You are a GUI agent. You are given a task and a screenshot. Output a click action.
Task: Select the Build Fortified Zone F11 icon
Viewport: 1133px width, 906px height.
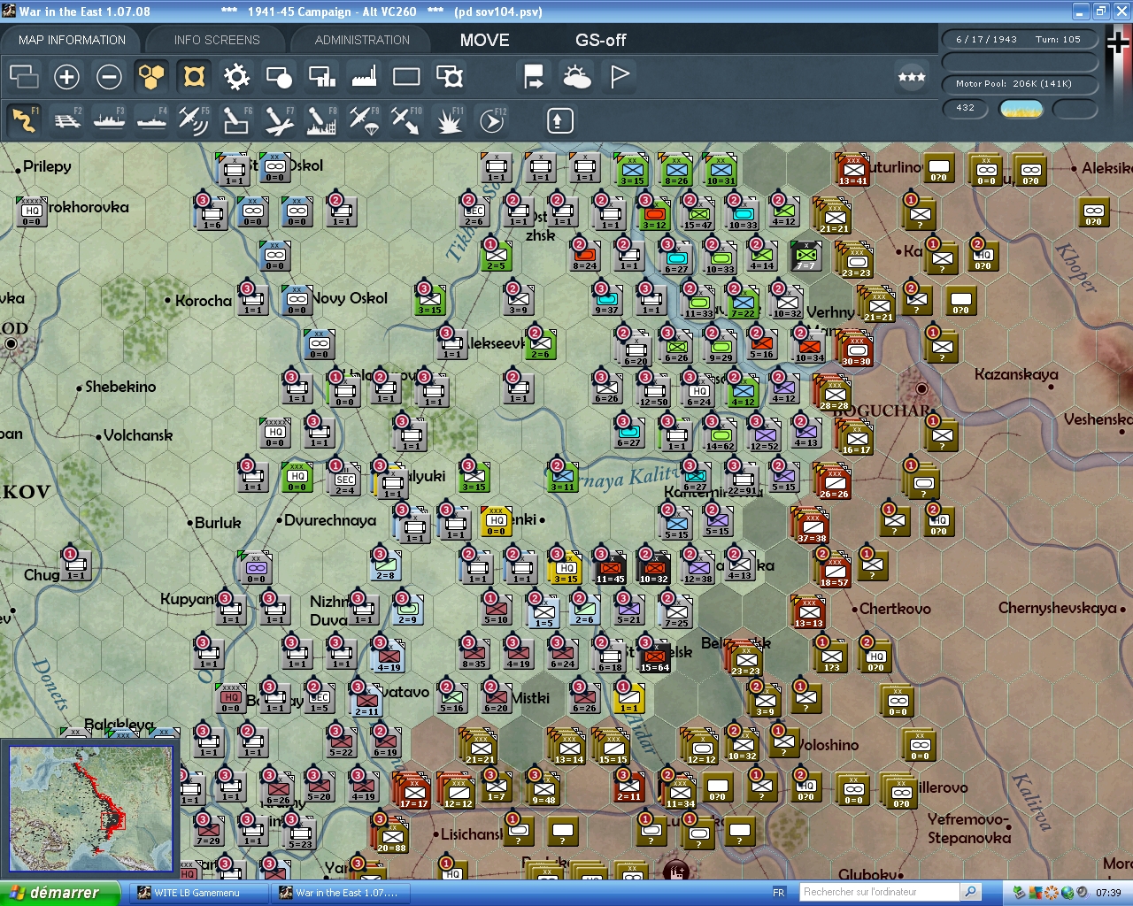(x=449, y=119)
